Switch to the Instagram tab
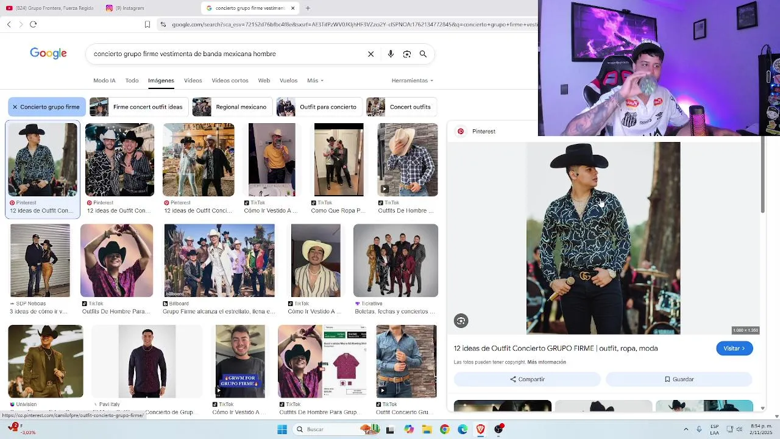780x439 pixels. tap(125, 8)
